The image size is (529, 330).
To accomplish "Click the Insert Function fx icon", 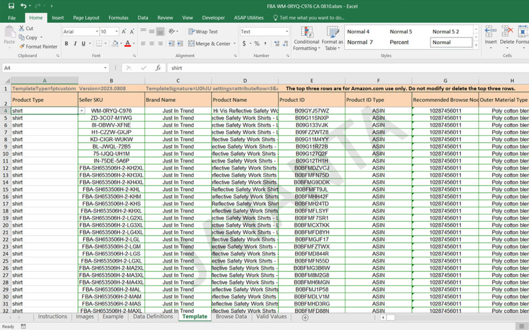I will (x=158, y=68).
